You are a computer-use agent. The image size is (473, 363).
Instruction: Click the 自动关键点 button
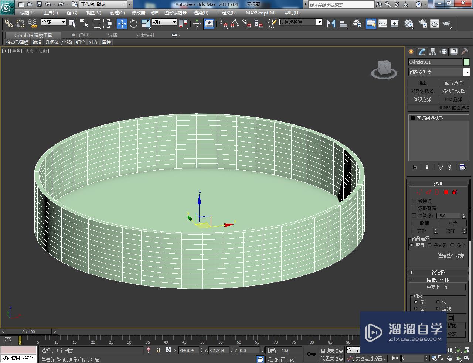pos(332,350)
